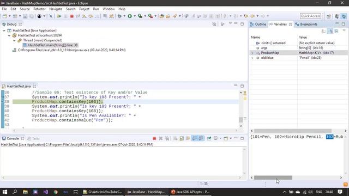The width and height of the screenshot is (349, 196).
Task: Click the editor vertical scrollbar thumb
Action: click(x=241, y=120)
